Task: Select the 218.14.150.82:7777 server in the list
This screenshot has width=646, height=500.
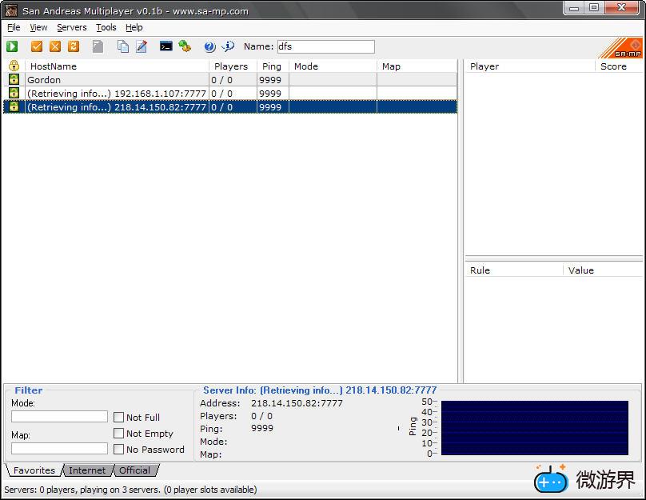Action: (230, 106)
